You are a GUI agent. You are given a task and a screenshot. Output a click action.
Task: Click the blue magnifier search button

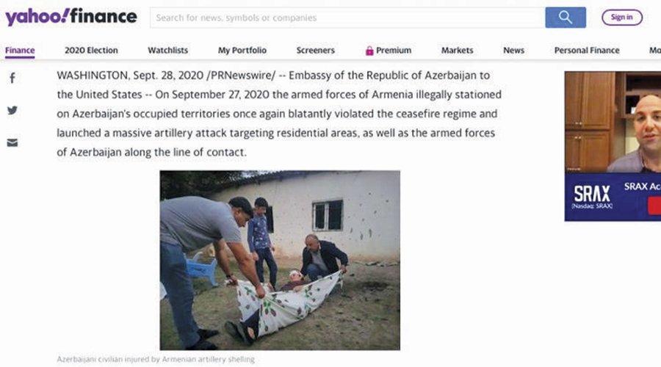tap(566, 18)
